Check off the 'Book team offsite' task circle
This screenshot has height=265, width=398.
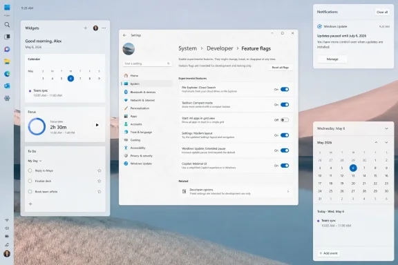coord(30,192)
